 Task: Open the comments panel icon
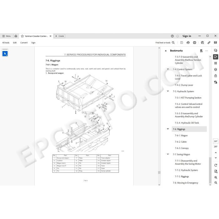[x=216, y=50]
